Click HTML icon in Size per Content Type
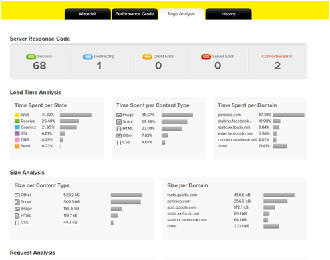Screen dimensions: 330x260 [17, 216]
